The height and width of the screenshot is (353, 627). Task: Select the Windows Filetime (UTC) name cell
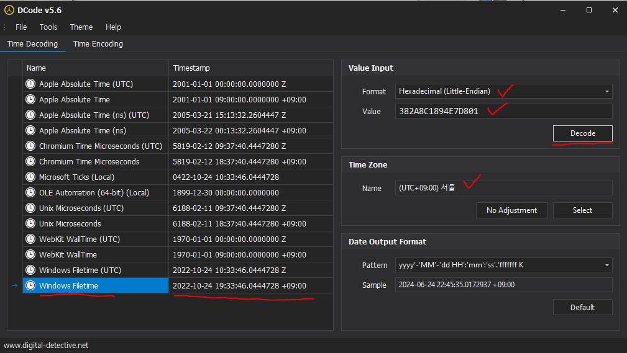[96, 270]
